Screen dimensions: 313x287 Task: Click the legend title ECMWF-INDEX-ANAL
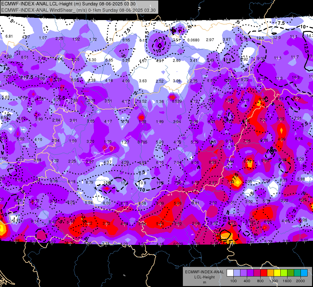point(205,272)
